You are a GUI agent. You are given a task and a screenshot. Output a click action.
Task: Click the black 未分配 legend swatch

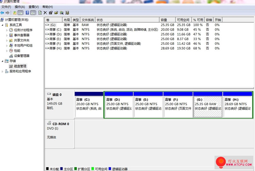47,169
